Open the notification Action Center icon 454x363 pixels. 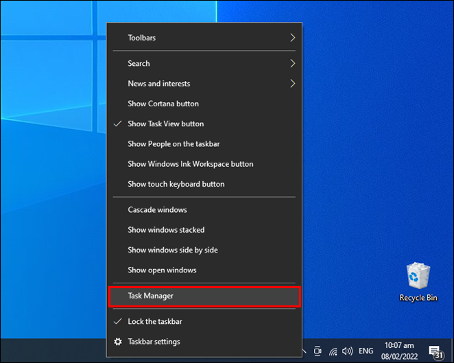click(436, 352)
